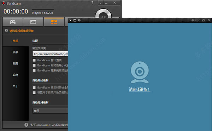Enable the auto-start recording timer checkbox
The image size is (212, 131).
(x=34, y=92)
